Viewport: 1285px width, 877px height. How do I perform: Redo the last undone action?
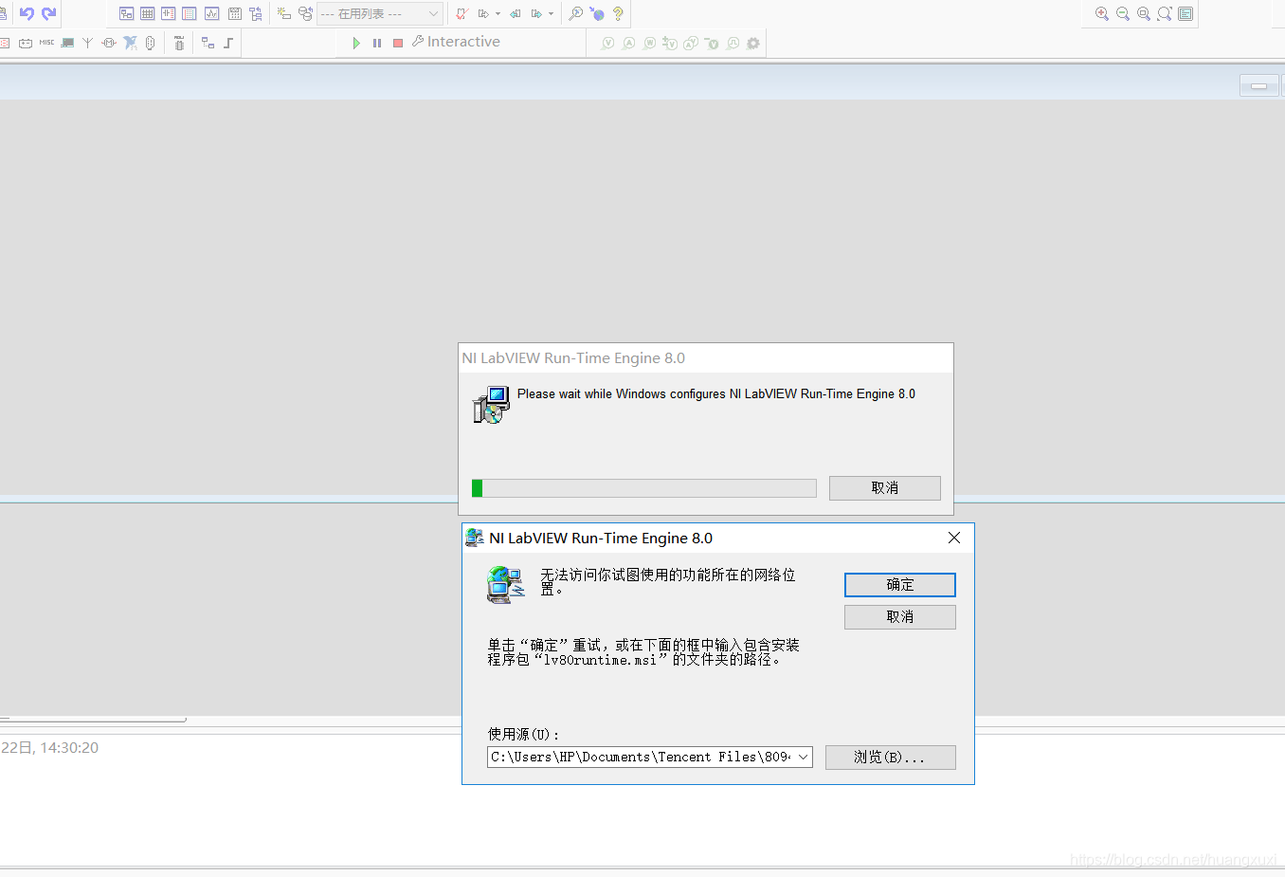(49, 13)
